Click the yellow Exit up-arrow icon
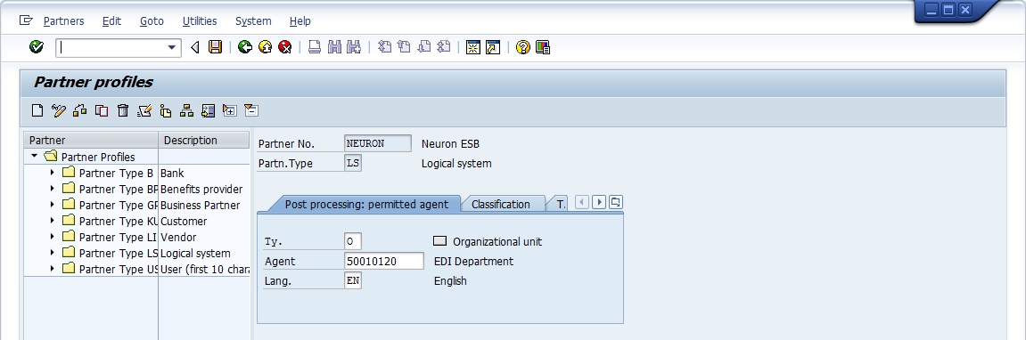This screenshot has height=340, width=1026. [265, 47]
